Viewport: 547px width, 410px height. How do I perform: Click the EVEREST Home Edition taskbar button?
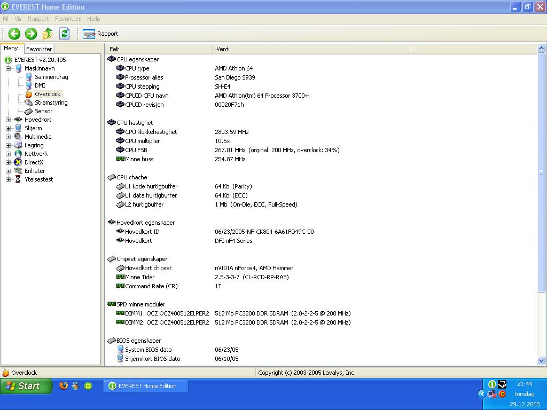coord(146,387)
